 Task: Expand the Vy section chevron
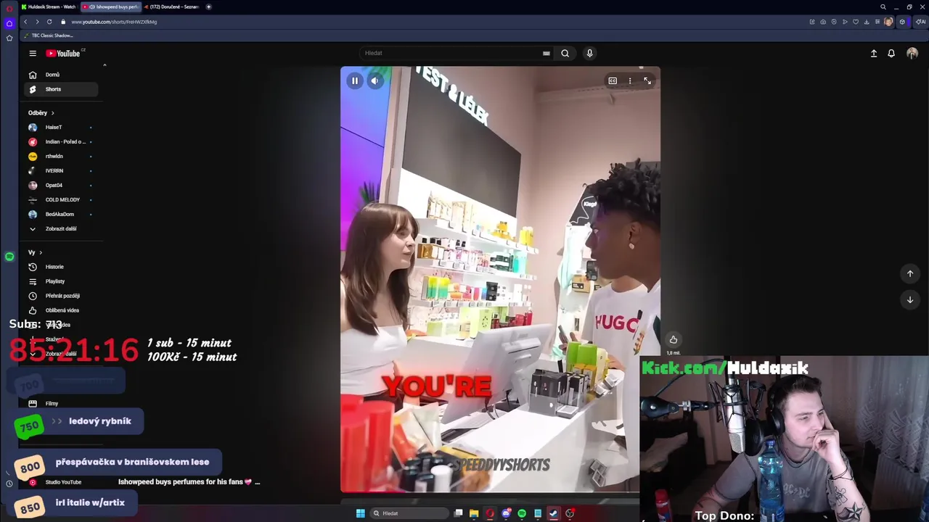coord(41,252)
